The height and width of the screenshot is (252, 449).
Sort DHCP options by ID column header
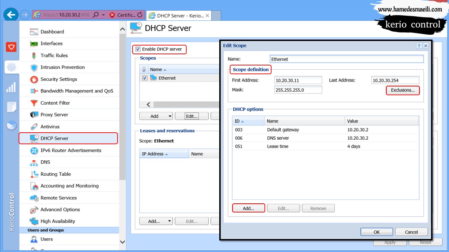(x=248, y=121)
